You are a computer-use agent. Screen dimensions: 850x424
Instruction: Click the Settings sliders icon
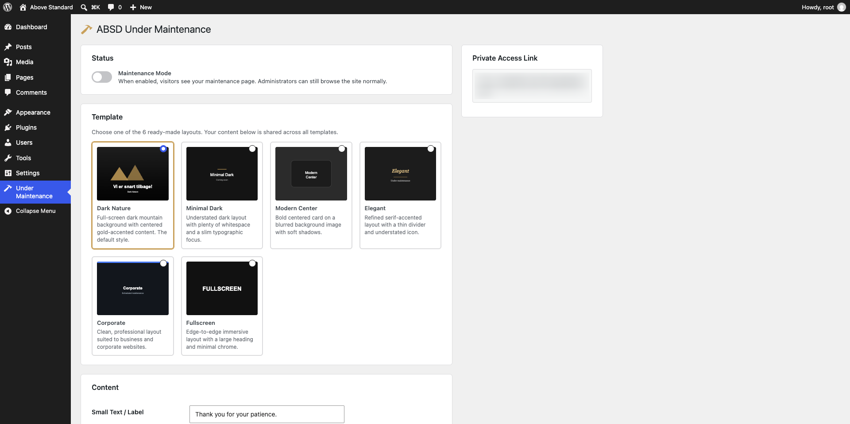coord(8,173)
